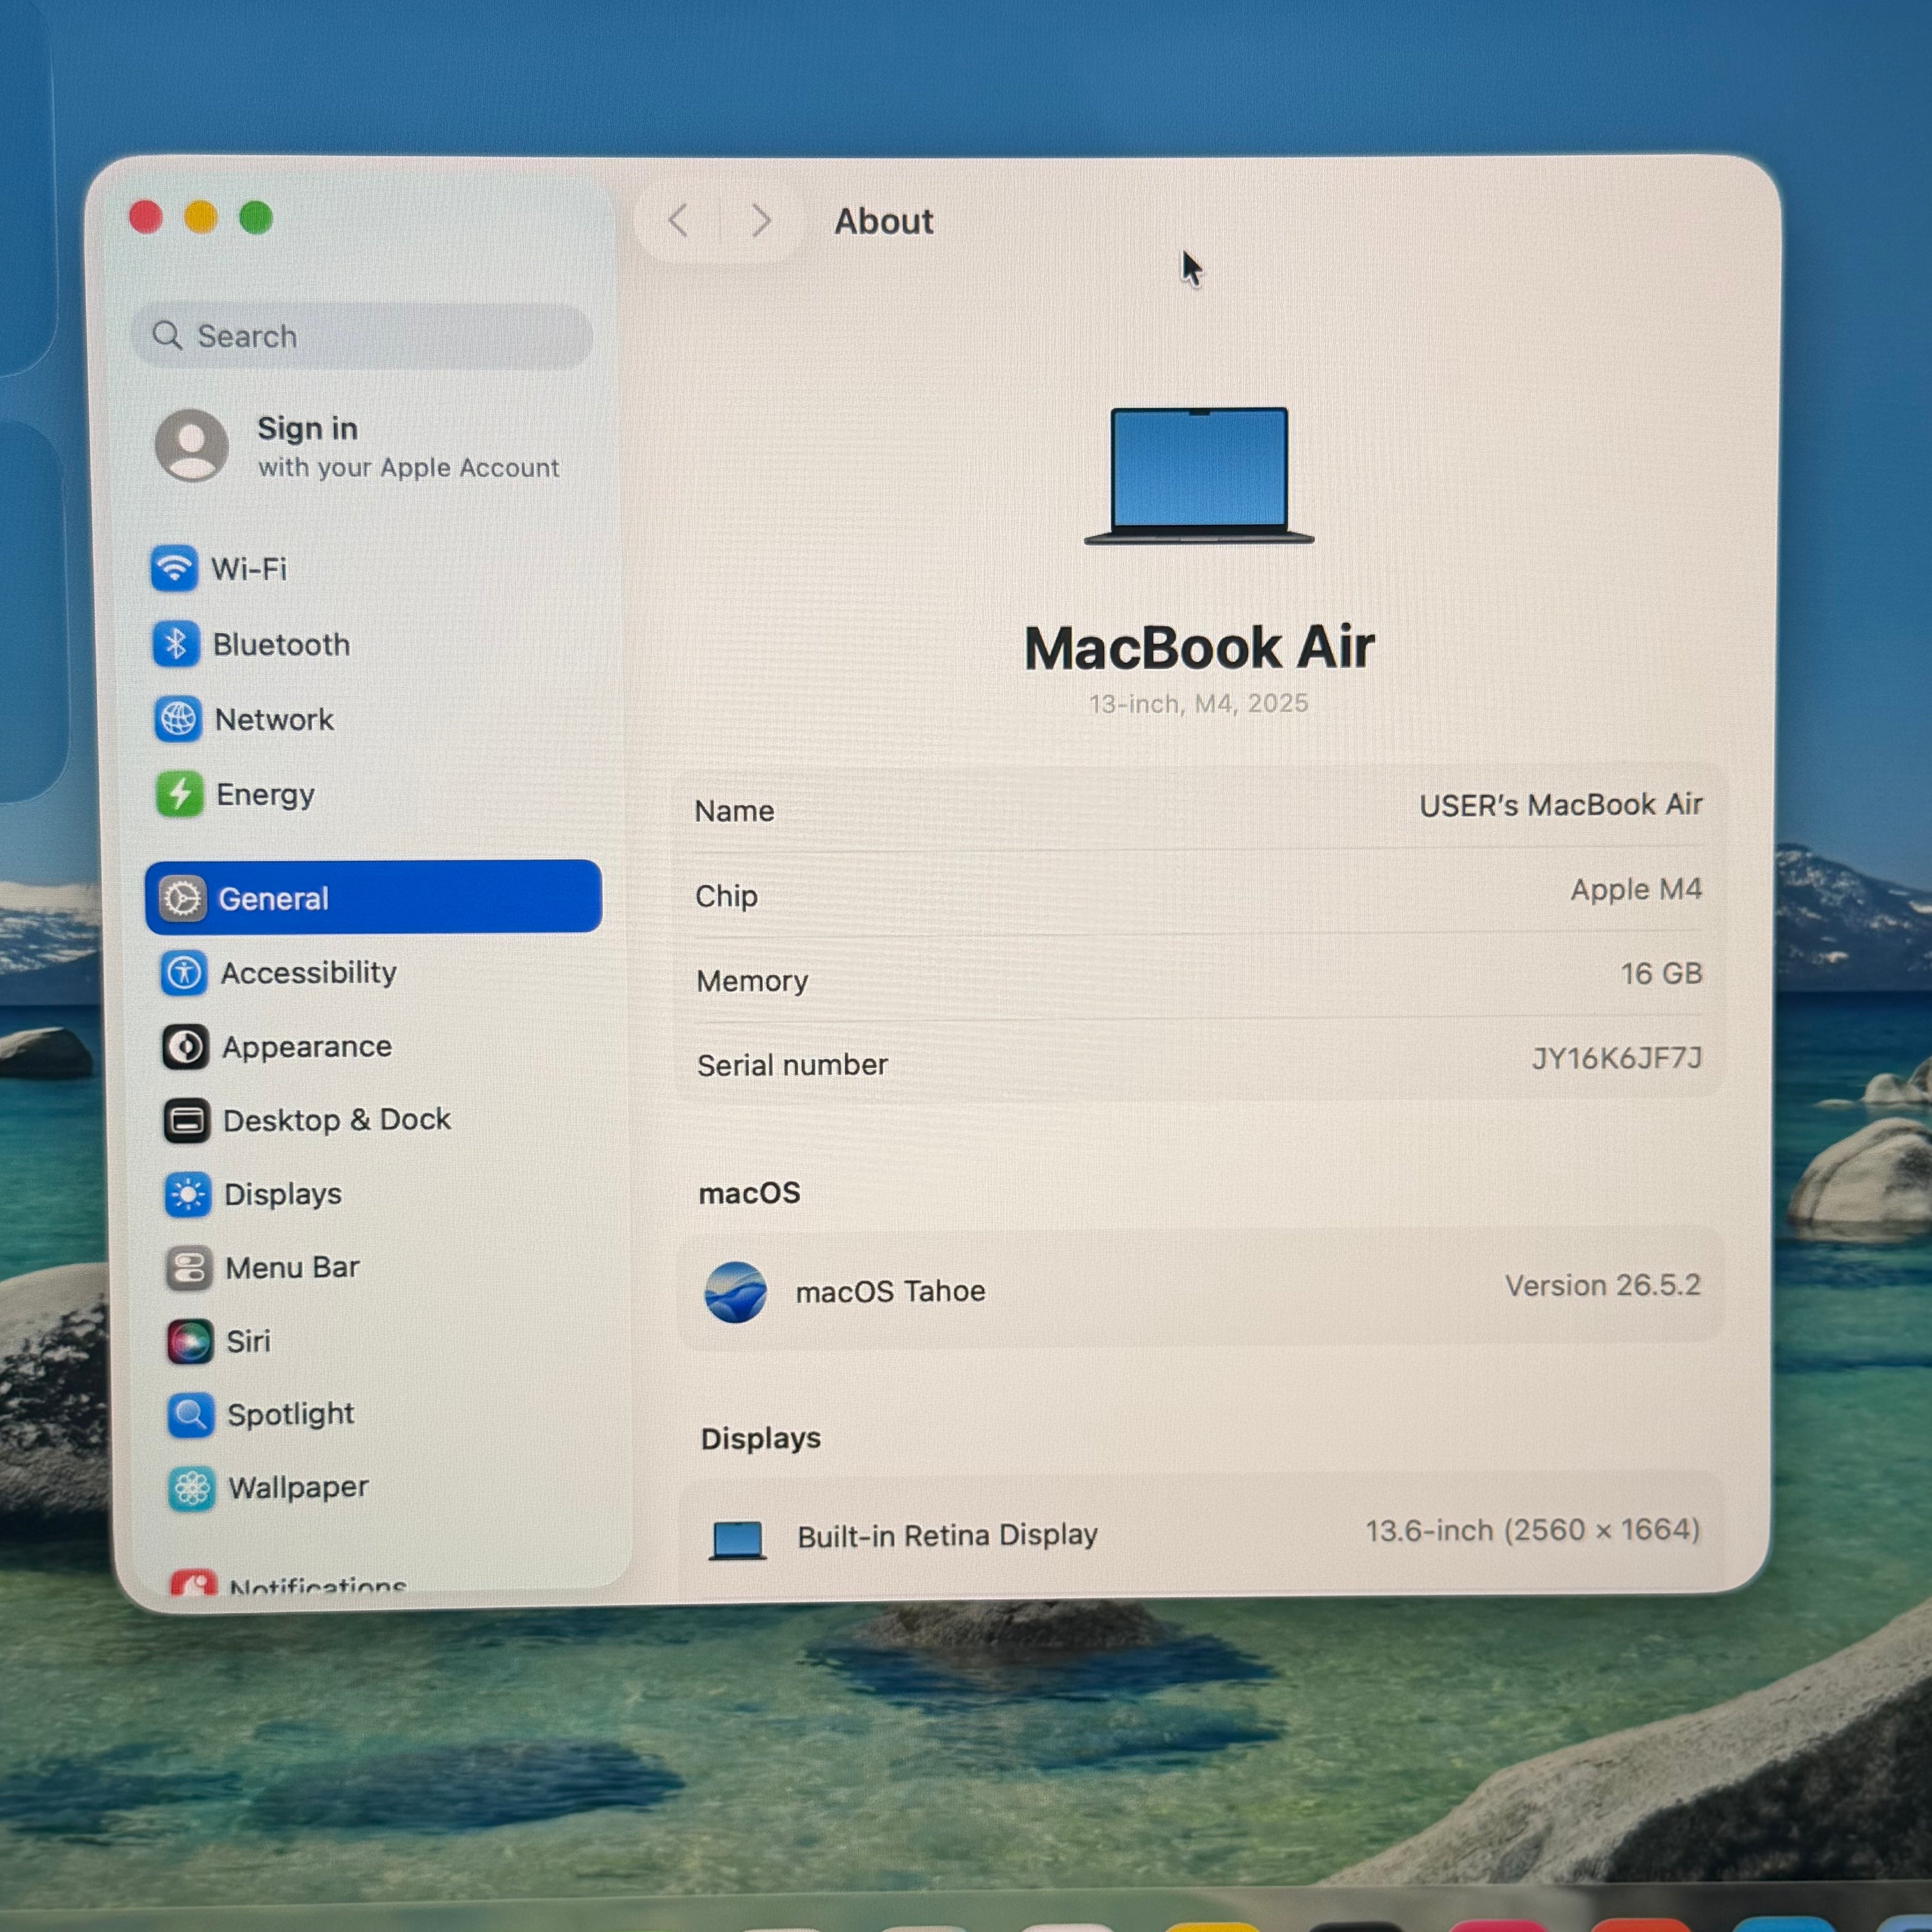The image size is (1932, 1932).
Task: Click serial number JY16K6JF7J
Action: pyautogui.click(x=1617, y=1058)
